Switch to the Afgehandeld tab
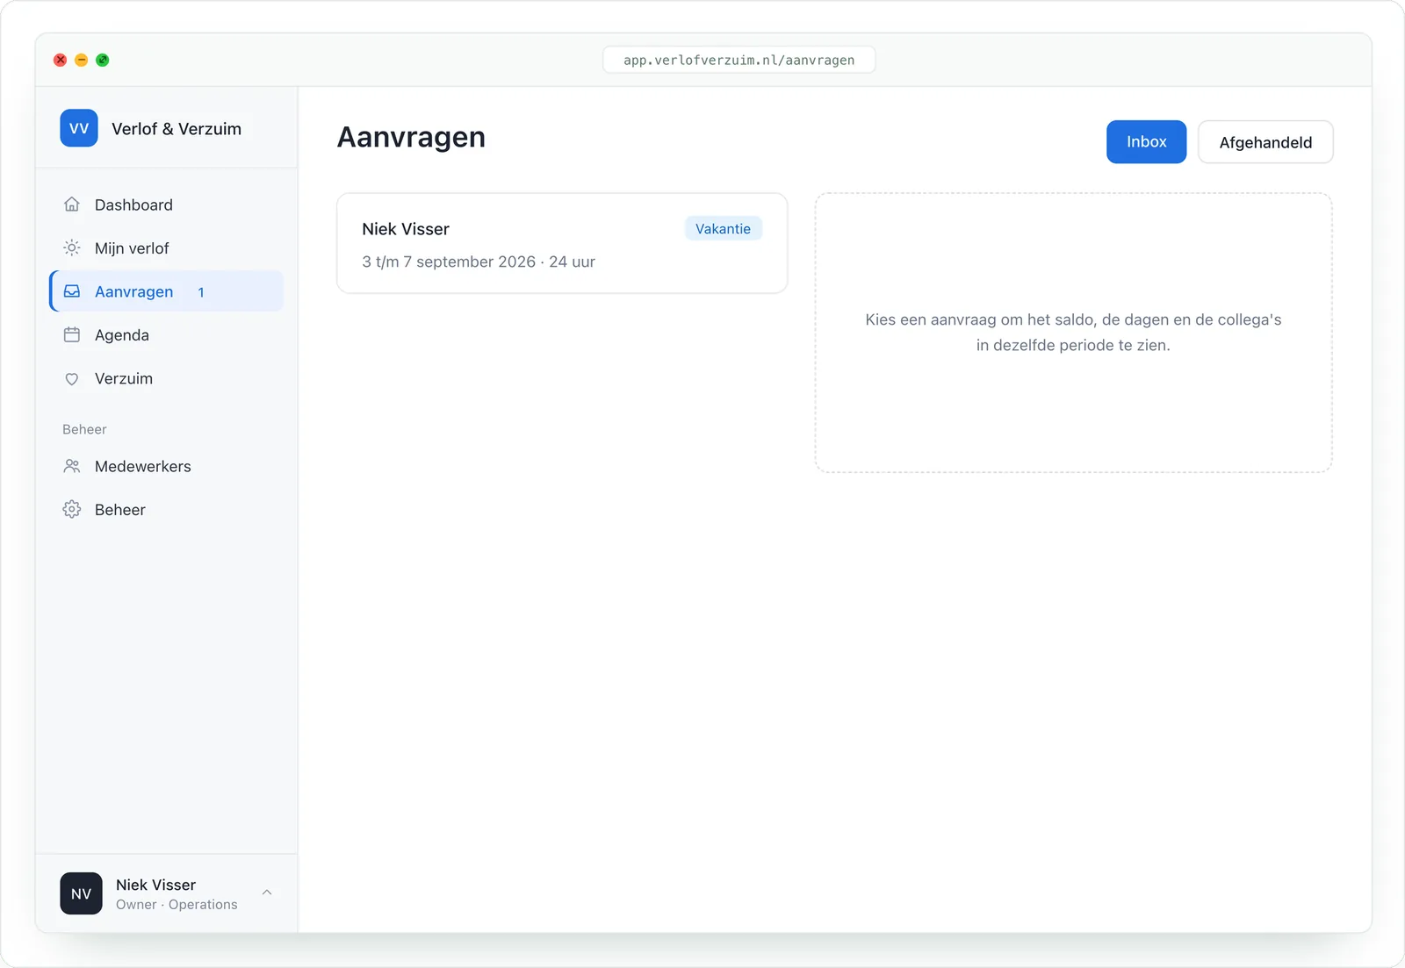Screen dimensions: 1405x968 (x=1265, y=142)
